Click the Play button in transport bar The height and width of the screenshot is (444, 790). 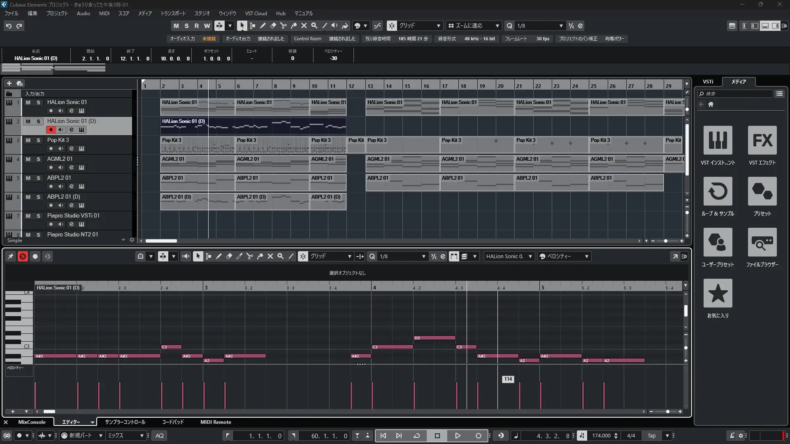pyautogui.click(x=458, y=436)
